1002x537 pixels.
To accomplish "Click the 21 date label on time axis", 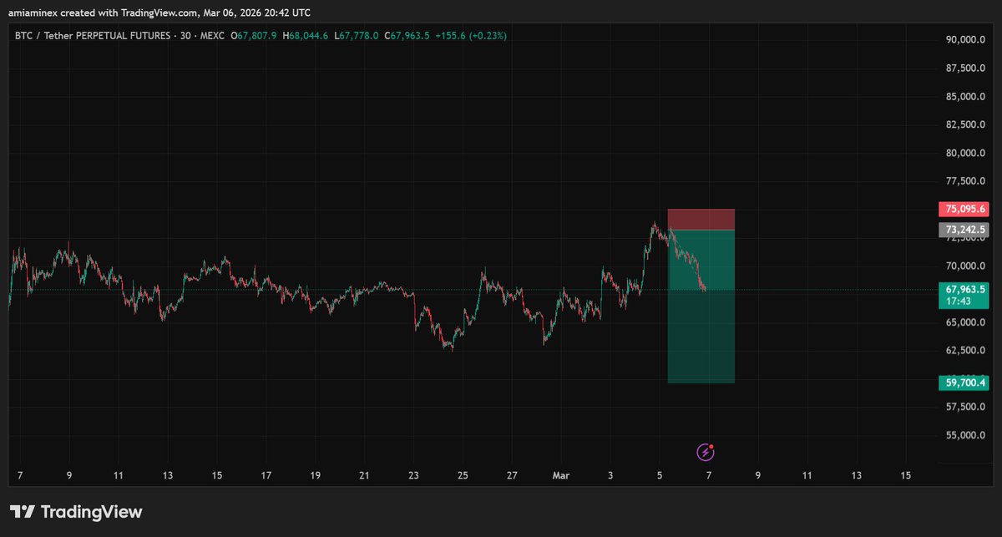I will (x=364, y=475).
